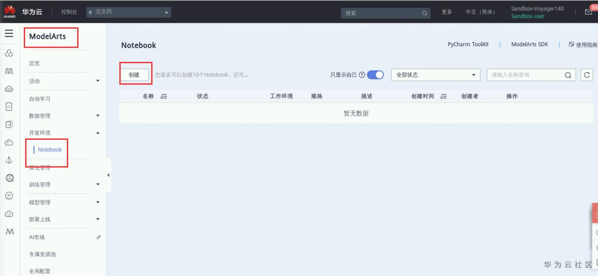The image size is (598, 276).
Task: Click the 创建者 column header
Action: click(x=470, y=96)
